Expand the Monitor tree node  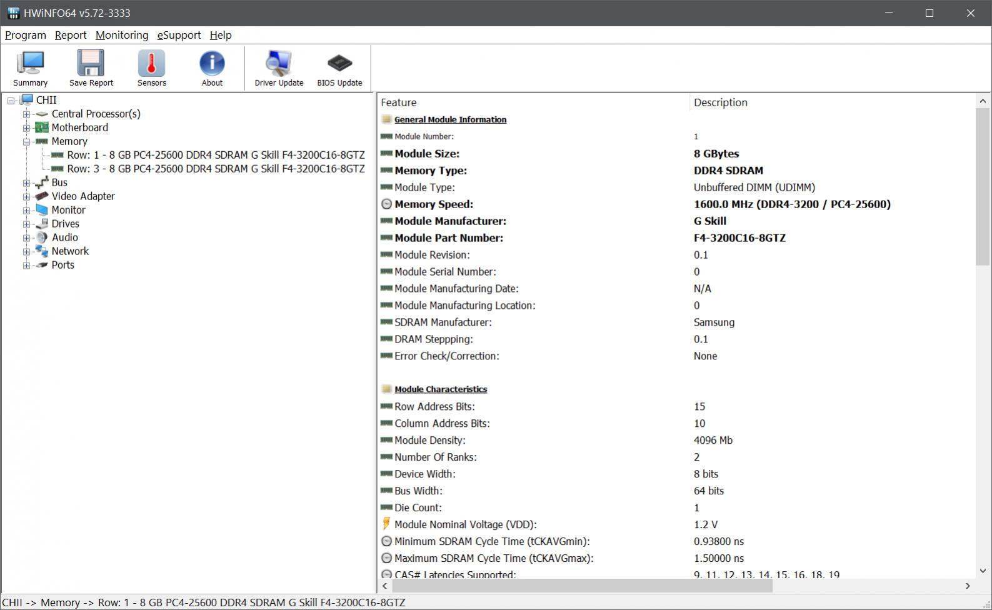click(x=27, y=210)
